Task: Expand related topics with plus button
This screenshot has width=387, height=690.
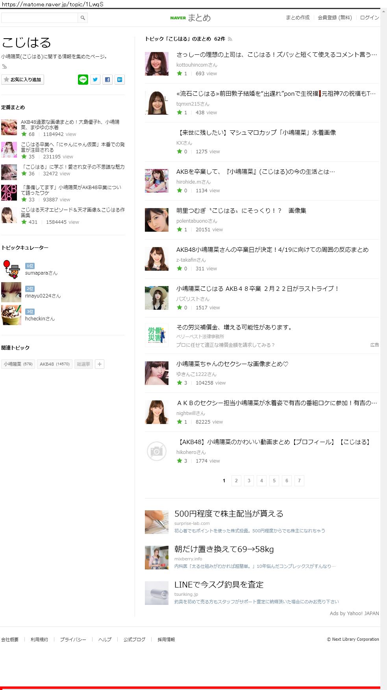Action: pyautogui.click(x=100, y=364)
